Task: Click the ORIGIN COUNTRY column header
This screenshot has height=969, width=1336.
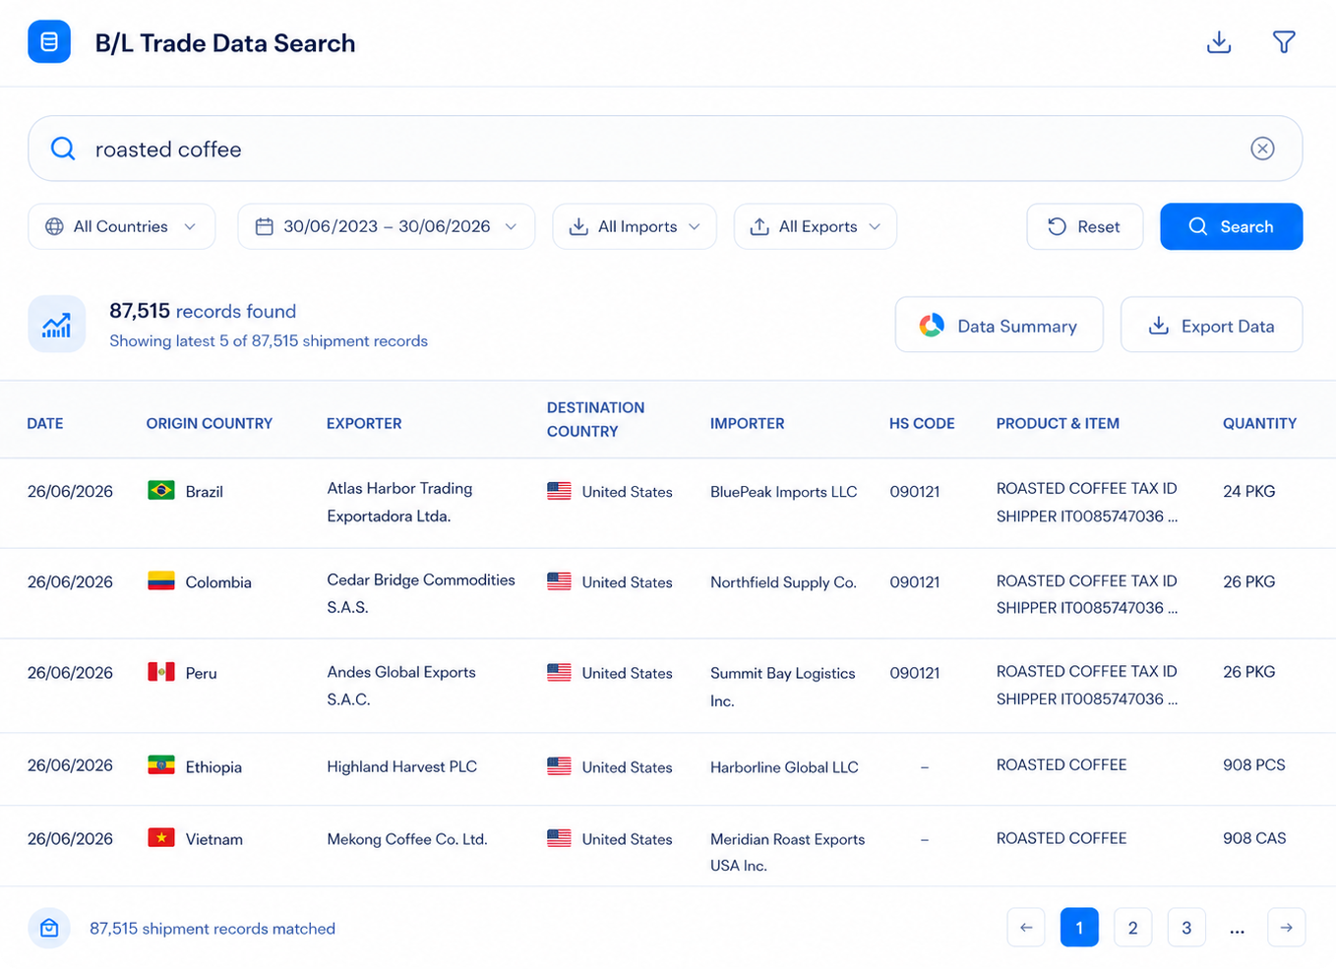Action: pos(210,423)
